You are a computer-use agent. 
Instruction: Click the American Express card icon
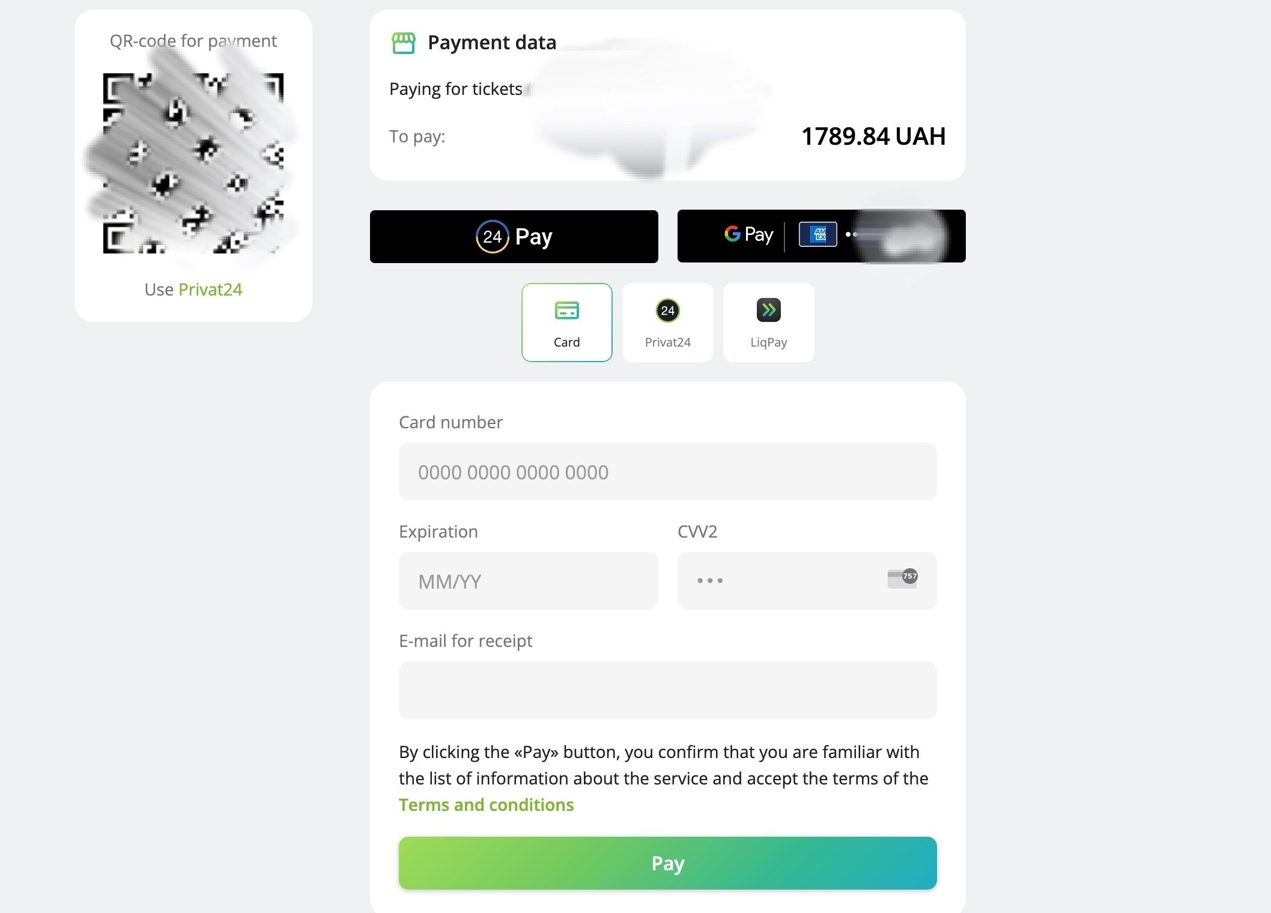point(818,234)
